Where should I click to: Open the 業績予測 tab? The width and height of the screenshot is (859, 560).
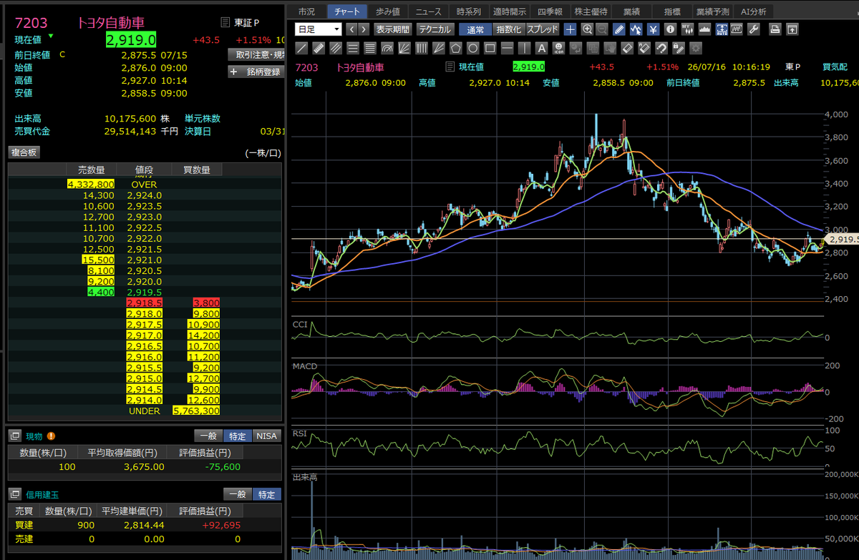pos(714,11)
